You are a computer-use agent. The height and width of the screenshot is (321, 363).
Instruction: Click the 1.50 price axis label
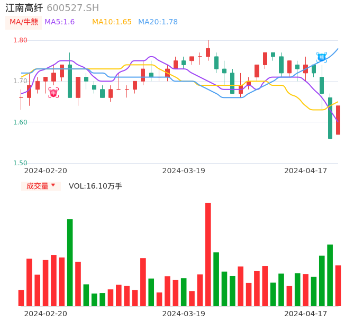click(20, 163)
